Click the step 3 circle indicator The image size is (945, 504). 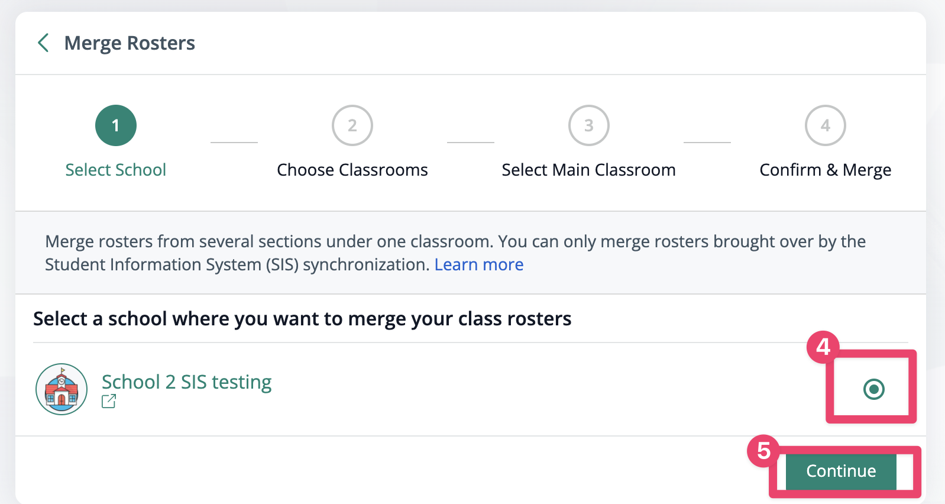[x=589, y=125]
